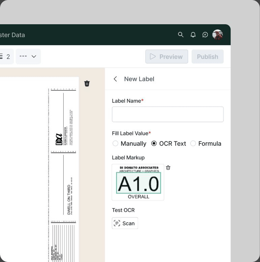Open the user profile avatar
The width and height of the screenshot is (260, 262).
217,35
